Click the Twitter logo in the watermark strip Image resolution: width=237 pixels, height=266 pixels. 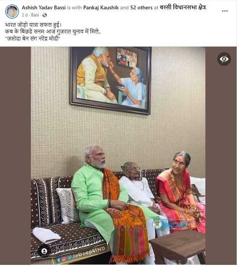70,257
